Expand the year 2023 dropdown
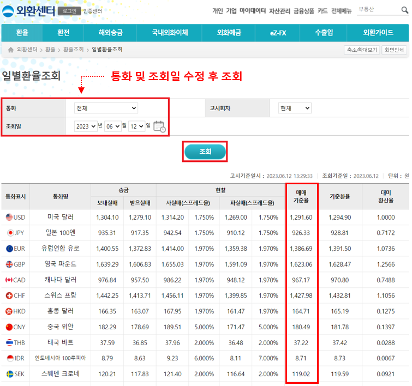The image size is (412, 386). pos(86,126)
